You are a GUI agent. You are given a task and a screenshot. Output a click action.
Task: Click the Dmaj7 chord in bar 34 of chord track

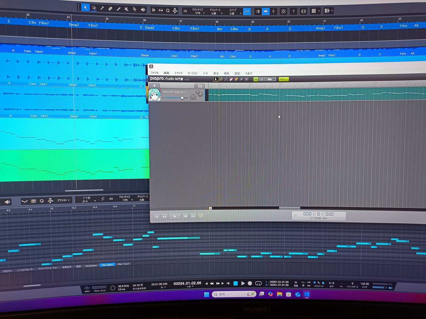[74, 25]
